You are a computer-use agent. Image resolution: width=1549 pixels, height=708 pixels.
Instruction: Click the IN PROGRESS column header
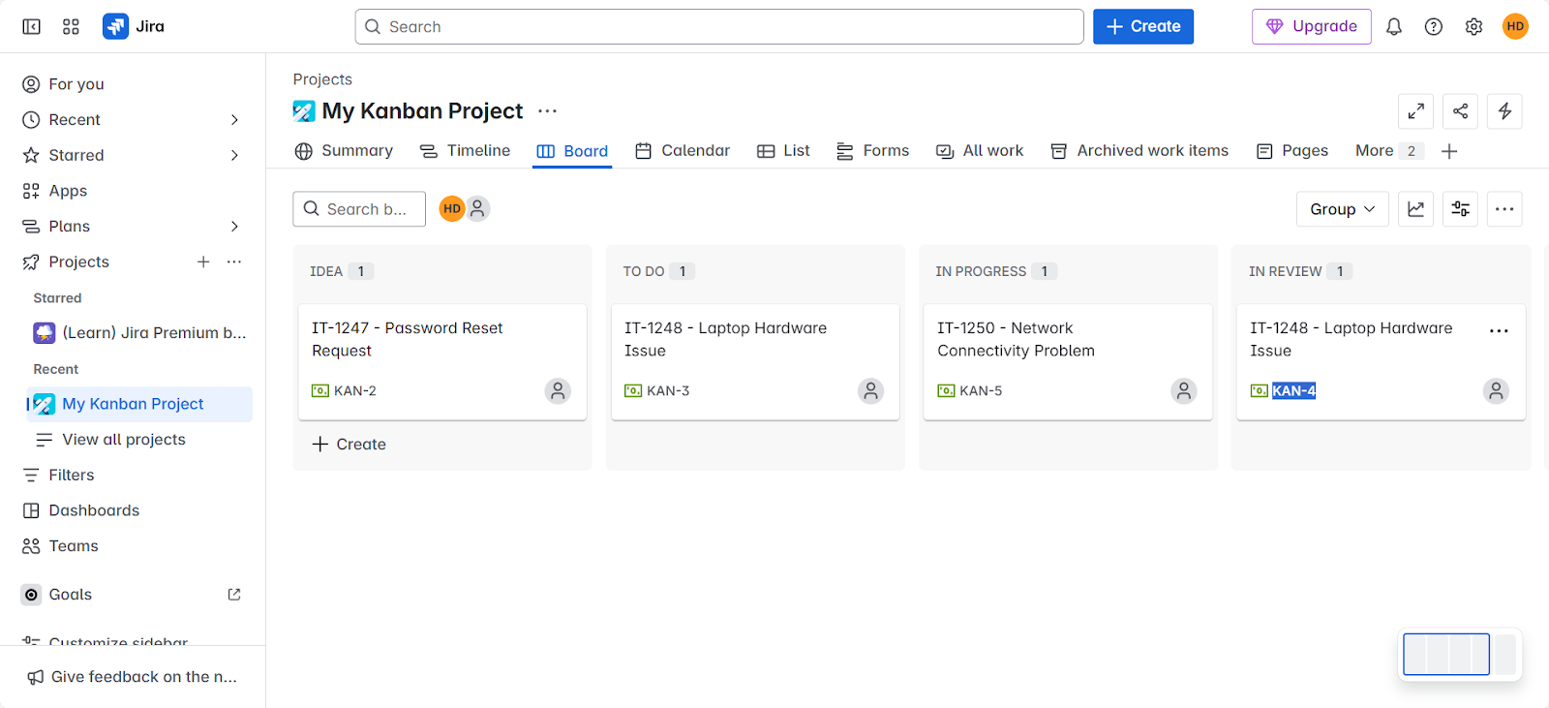981,271
